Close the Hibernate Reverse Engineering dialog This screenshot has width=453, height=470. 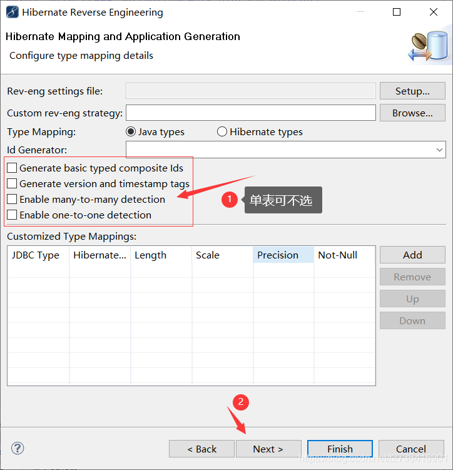(x=434, y=12)
